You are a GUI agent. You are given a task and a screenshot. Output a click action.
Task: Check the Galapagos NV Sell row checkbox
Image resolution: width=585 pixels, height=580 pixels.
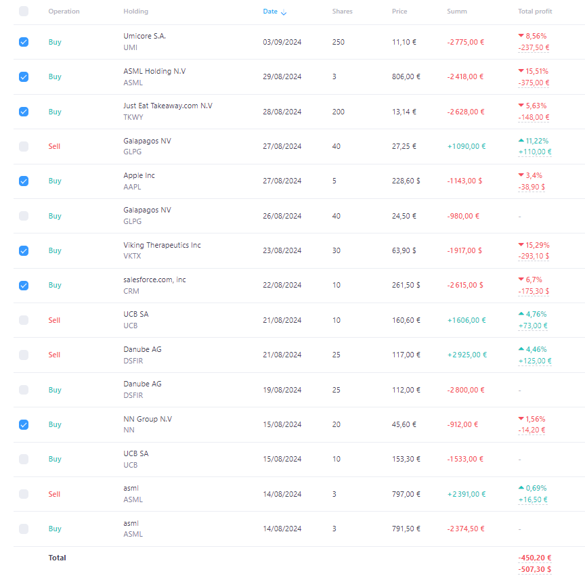pos(24,146)
